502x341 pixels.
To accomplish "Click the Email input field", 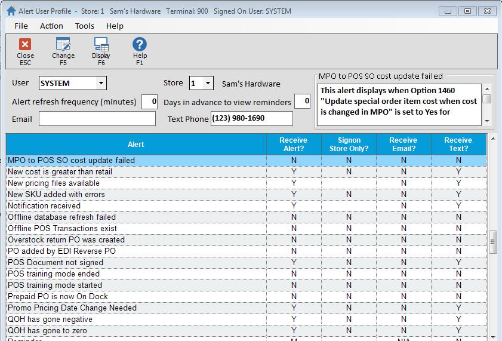I will [x=97, y=119].
